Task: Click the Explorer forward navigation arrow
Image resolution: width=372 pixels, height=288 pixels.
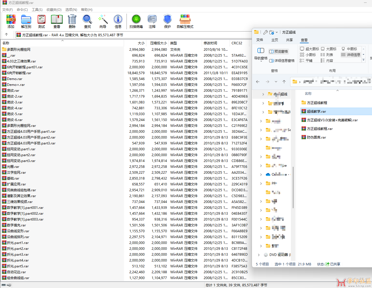Action: coord(268,82)
